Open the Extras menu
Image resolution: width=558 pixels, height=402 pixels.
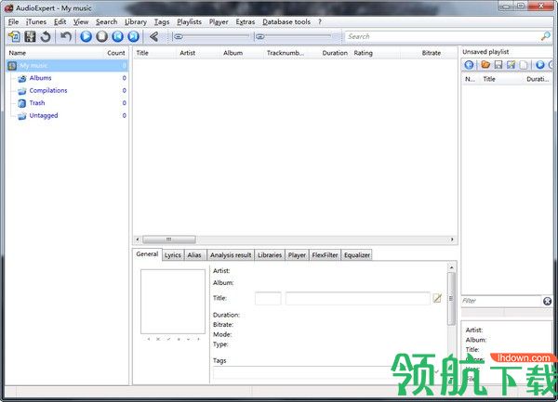[x=246, y=22]
